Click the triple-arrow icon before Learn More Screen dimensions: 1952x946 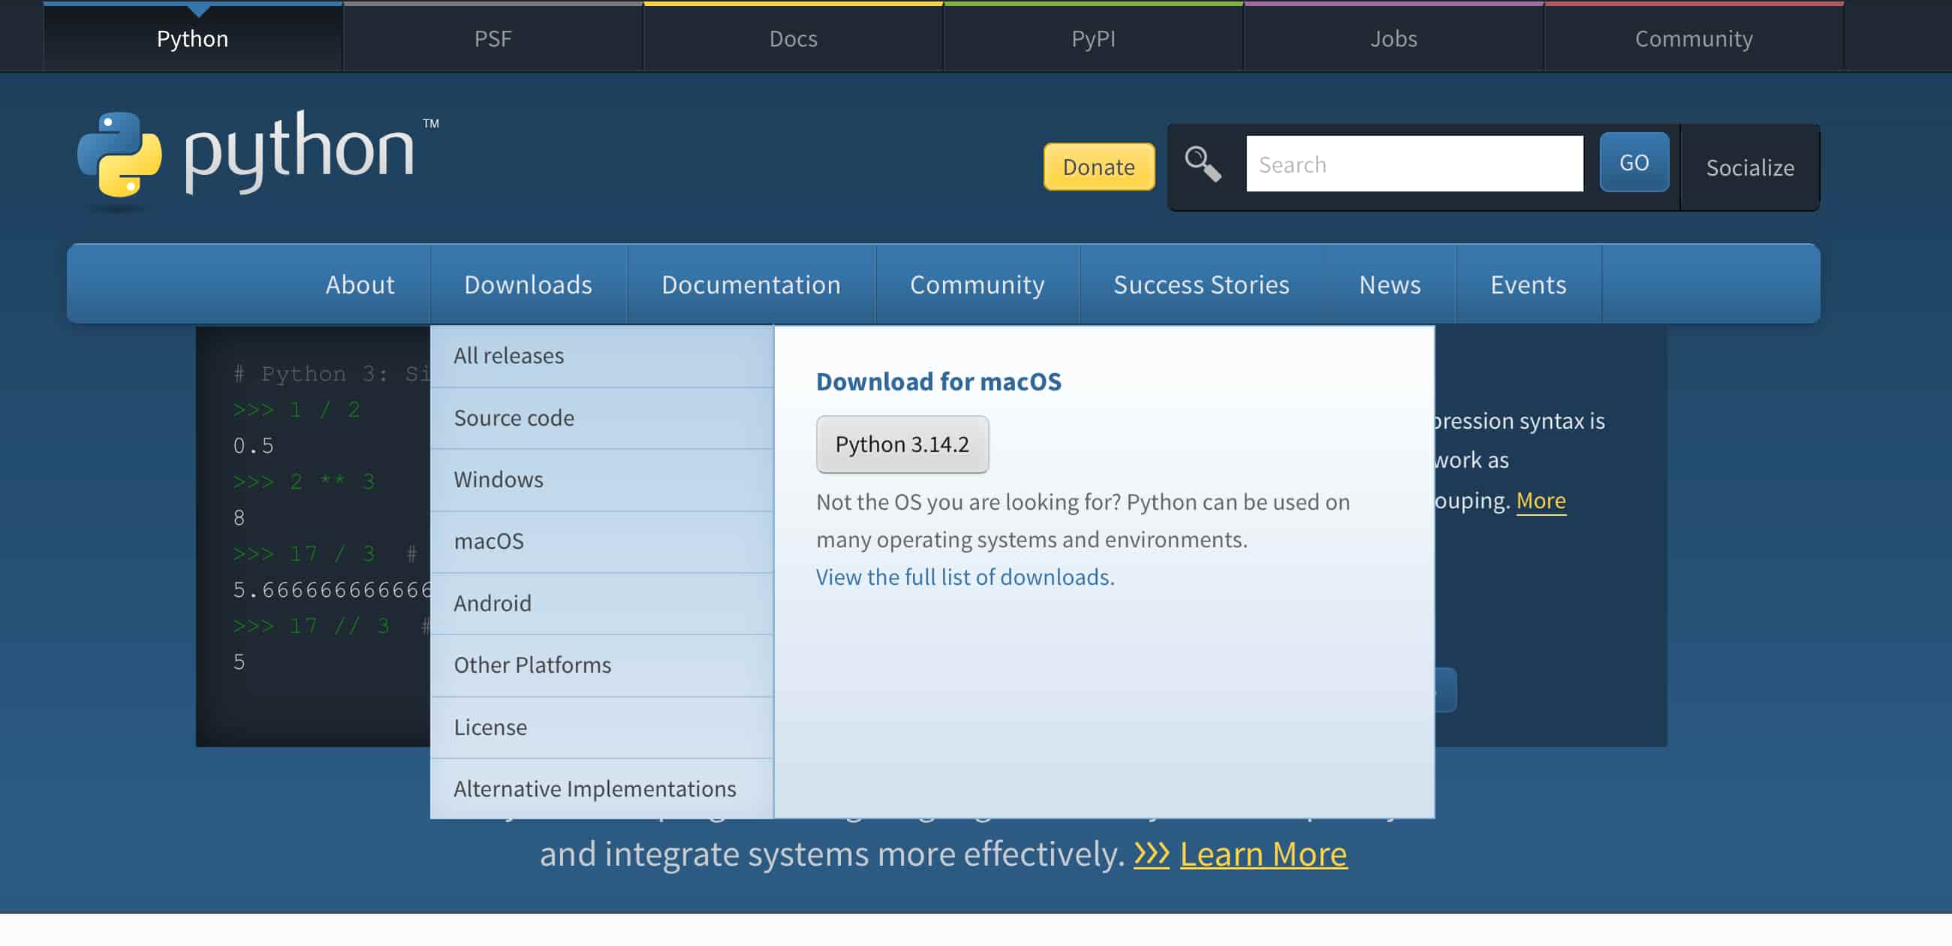[x=1151, y=854]
